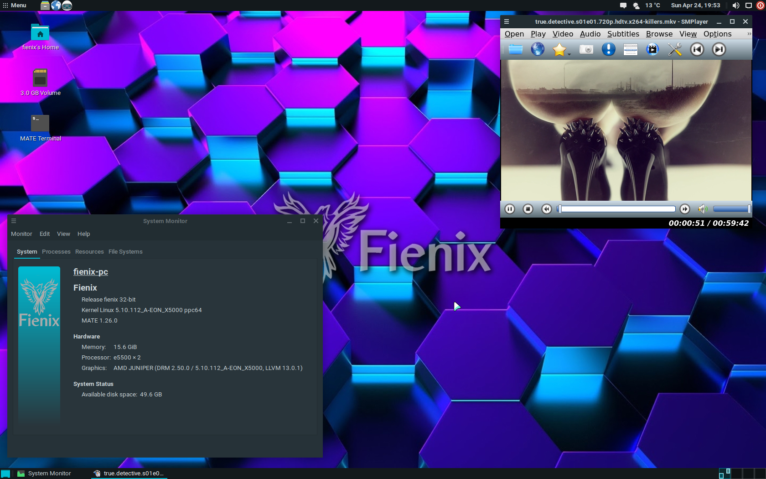Image resolution: width=766 pixels, height=479 pixels.
Task: Pause the video playback
Action: click(x=510, y=209)
